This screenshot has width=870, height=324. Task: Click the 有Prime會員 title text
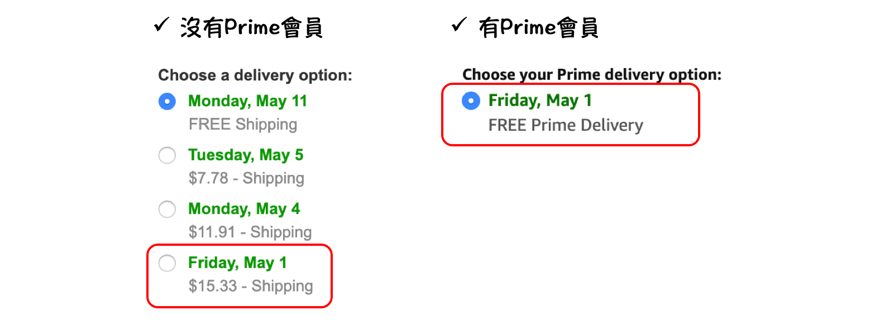538,27
